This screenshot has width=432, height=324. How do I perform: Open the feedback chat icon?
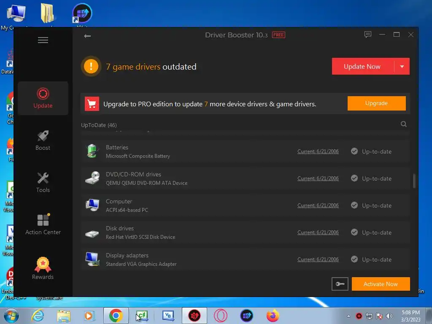[x=368, y=35]
